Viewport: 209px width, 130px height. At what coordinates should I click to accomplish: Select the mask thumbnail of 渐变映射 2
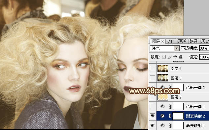[178, 116]
